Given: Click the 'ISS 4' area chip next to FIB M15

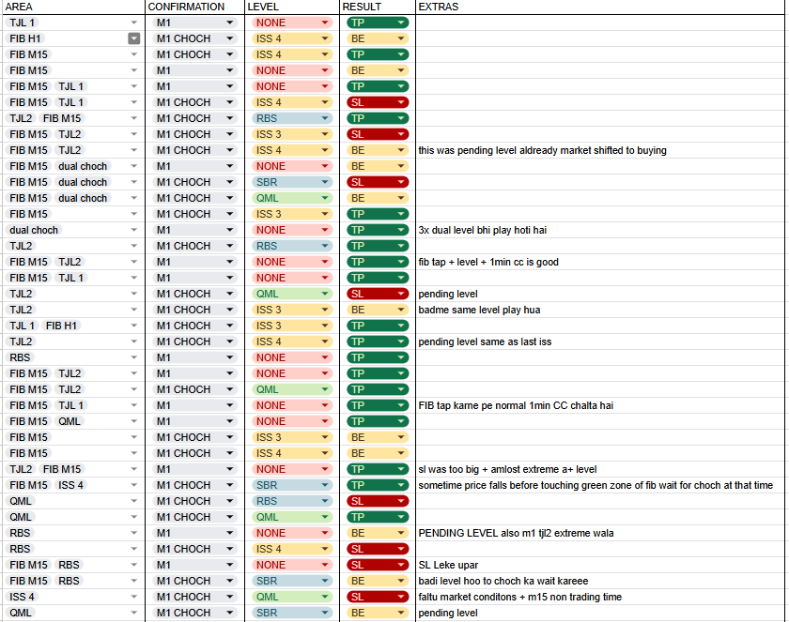Looking at the screenshot, I should point(70,485).
